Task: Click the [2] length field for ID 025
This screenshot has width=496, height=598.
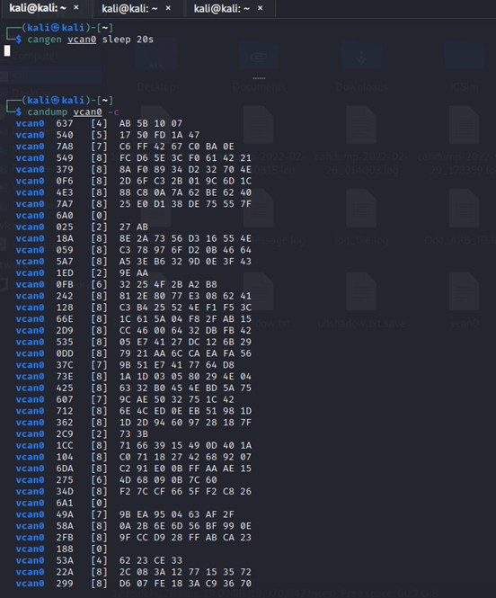Action: coord(99,227)
